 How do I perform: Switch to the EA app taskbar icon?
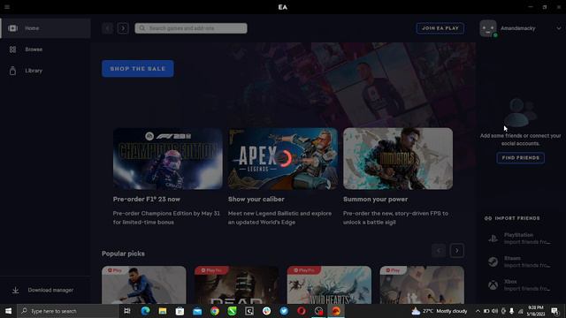[336, 311]
